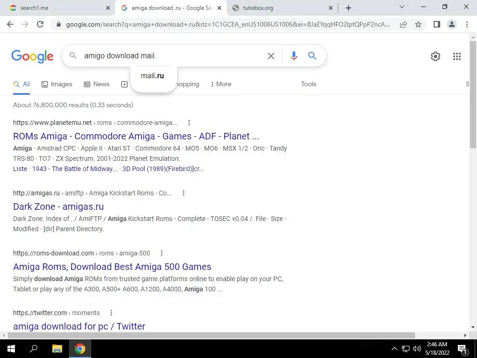
Task: Expand the More search categories
Action: (x=221, y=84)
